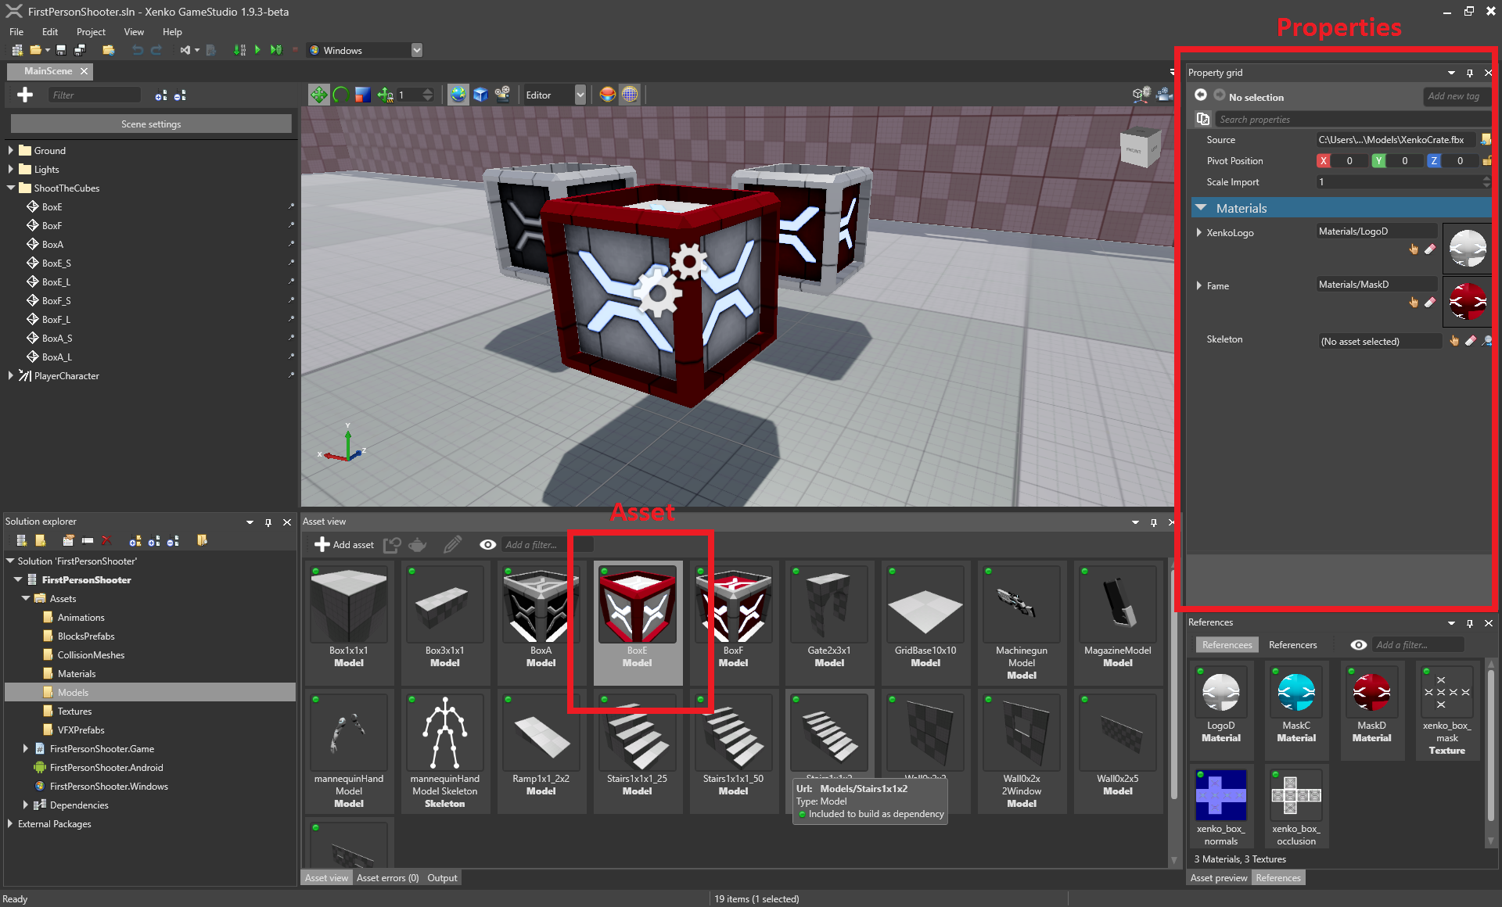Viewport: 1502px width, 907px height.
Task: Click the green run project button
Action: pos(257,50)
